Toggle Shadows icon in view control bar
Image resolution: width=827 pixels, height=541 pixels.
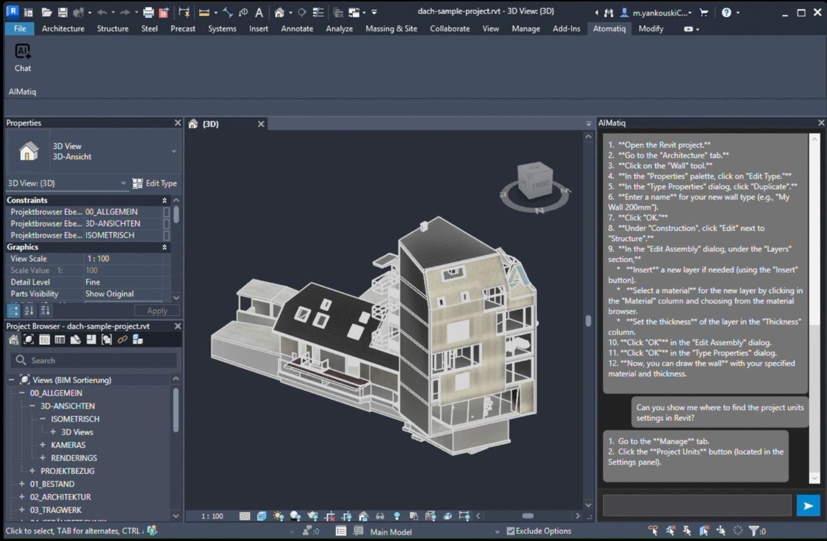pyautogui.click(x=295, y=516)
